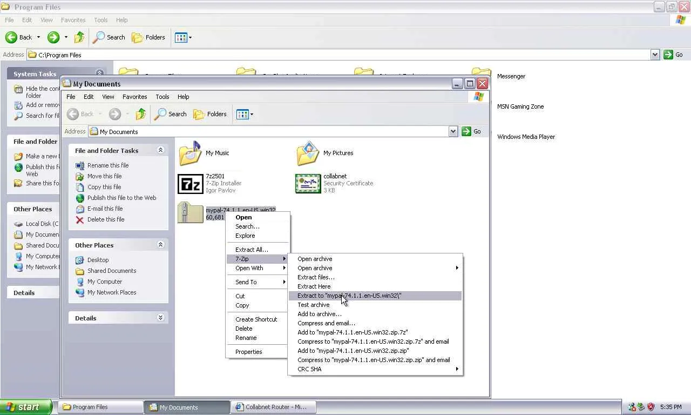
Task: Open File menu in My Documents window
Action: tap(71, 97)
